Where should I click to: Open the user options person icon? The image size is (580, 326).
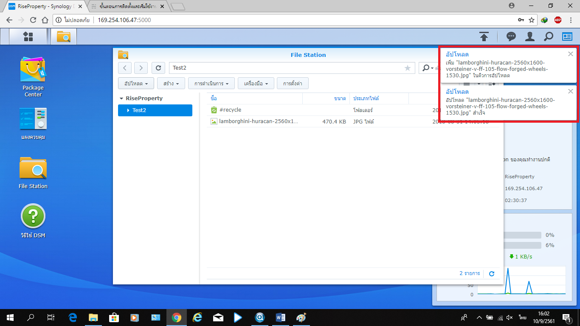point(529,37)
